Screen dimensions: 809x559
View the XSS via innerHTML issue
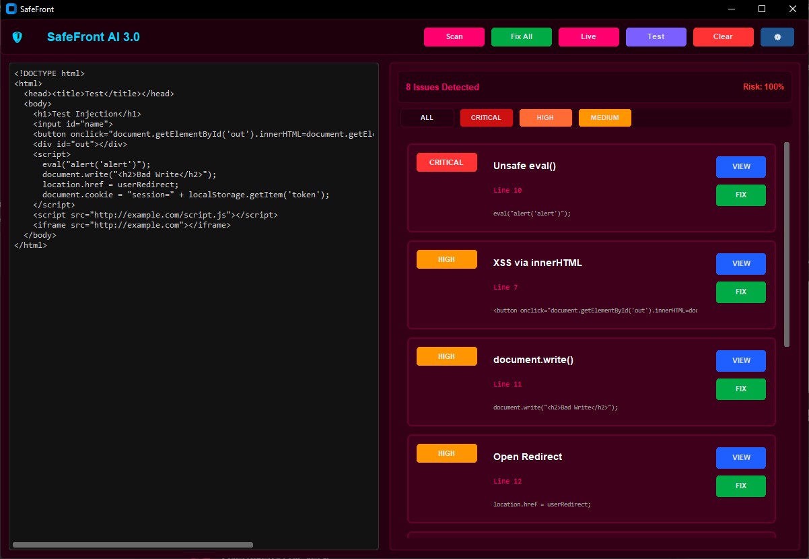tap(740, 263)
